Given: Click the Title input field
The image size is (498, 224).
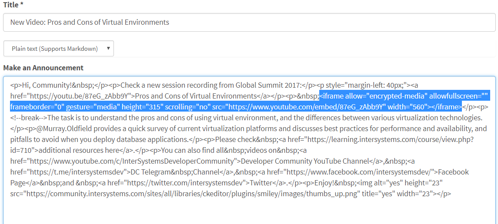Looking at the screenshot, I should 249,22.
